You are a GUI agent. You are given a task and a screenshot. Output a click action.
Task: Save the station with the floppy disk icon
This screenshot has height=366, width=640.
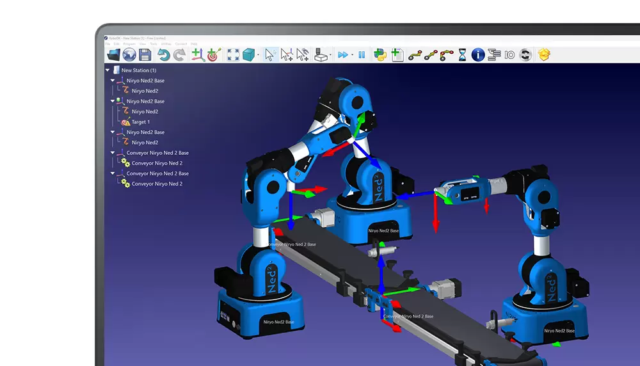[x=145, y=55]
